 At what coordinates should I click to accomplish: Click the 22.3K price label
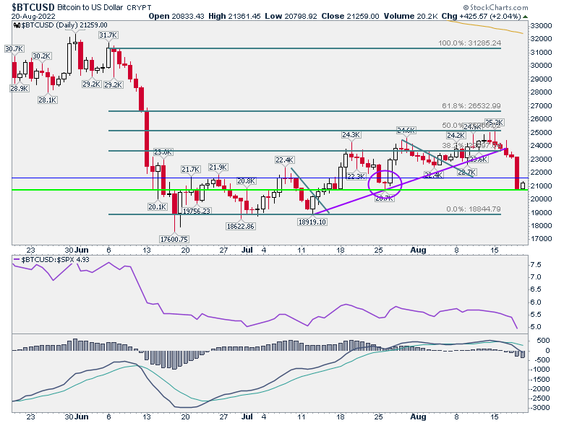coord(356,177)
